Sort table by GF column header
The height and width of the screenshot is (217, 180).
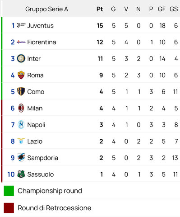click(162, 9)
